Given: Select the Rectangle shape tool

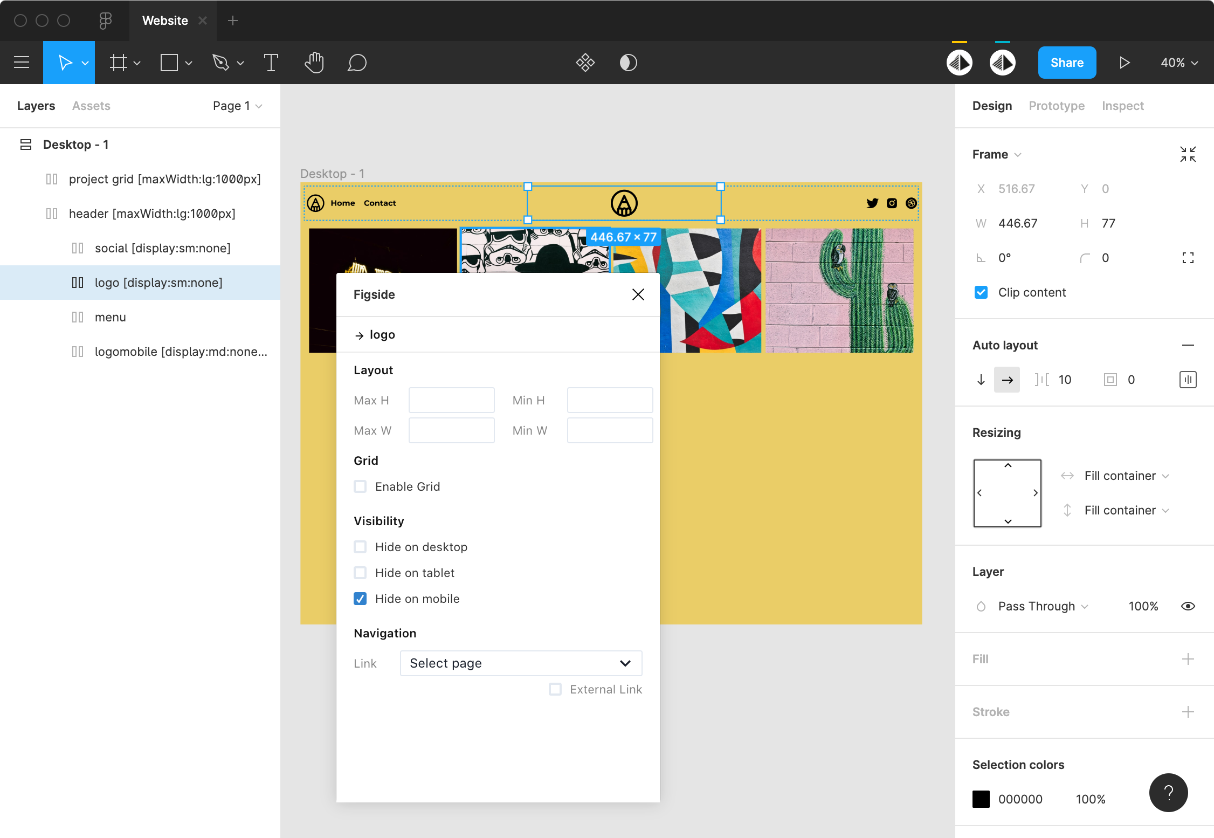Looking at the screenshot, I should click(169, 63).
